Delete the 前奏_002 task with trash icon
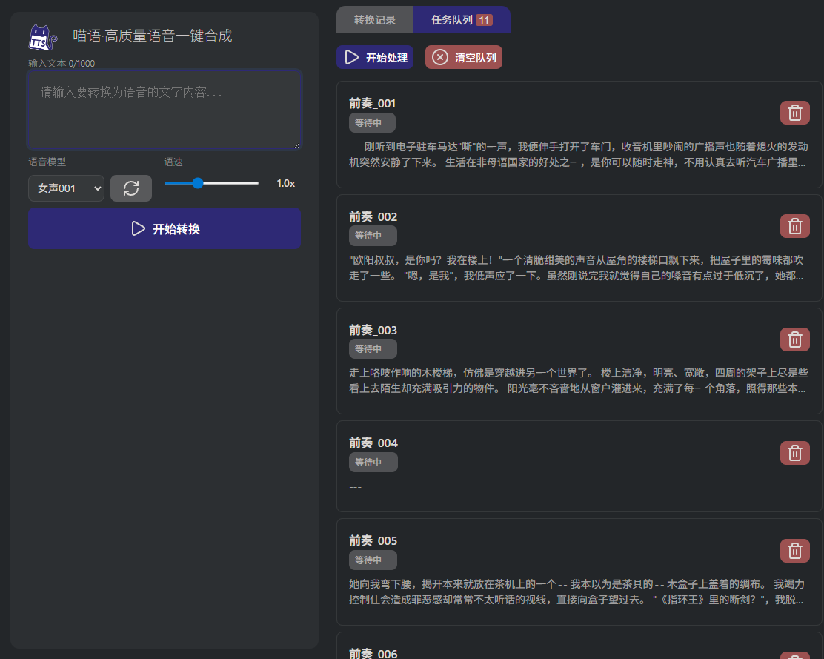 click(x=794, y=226)
